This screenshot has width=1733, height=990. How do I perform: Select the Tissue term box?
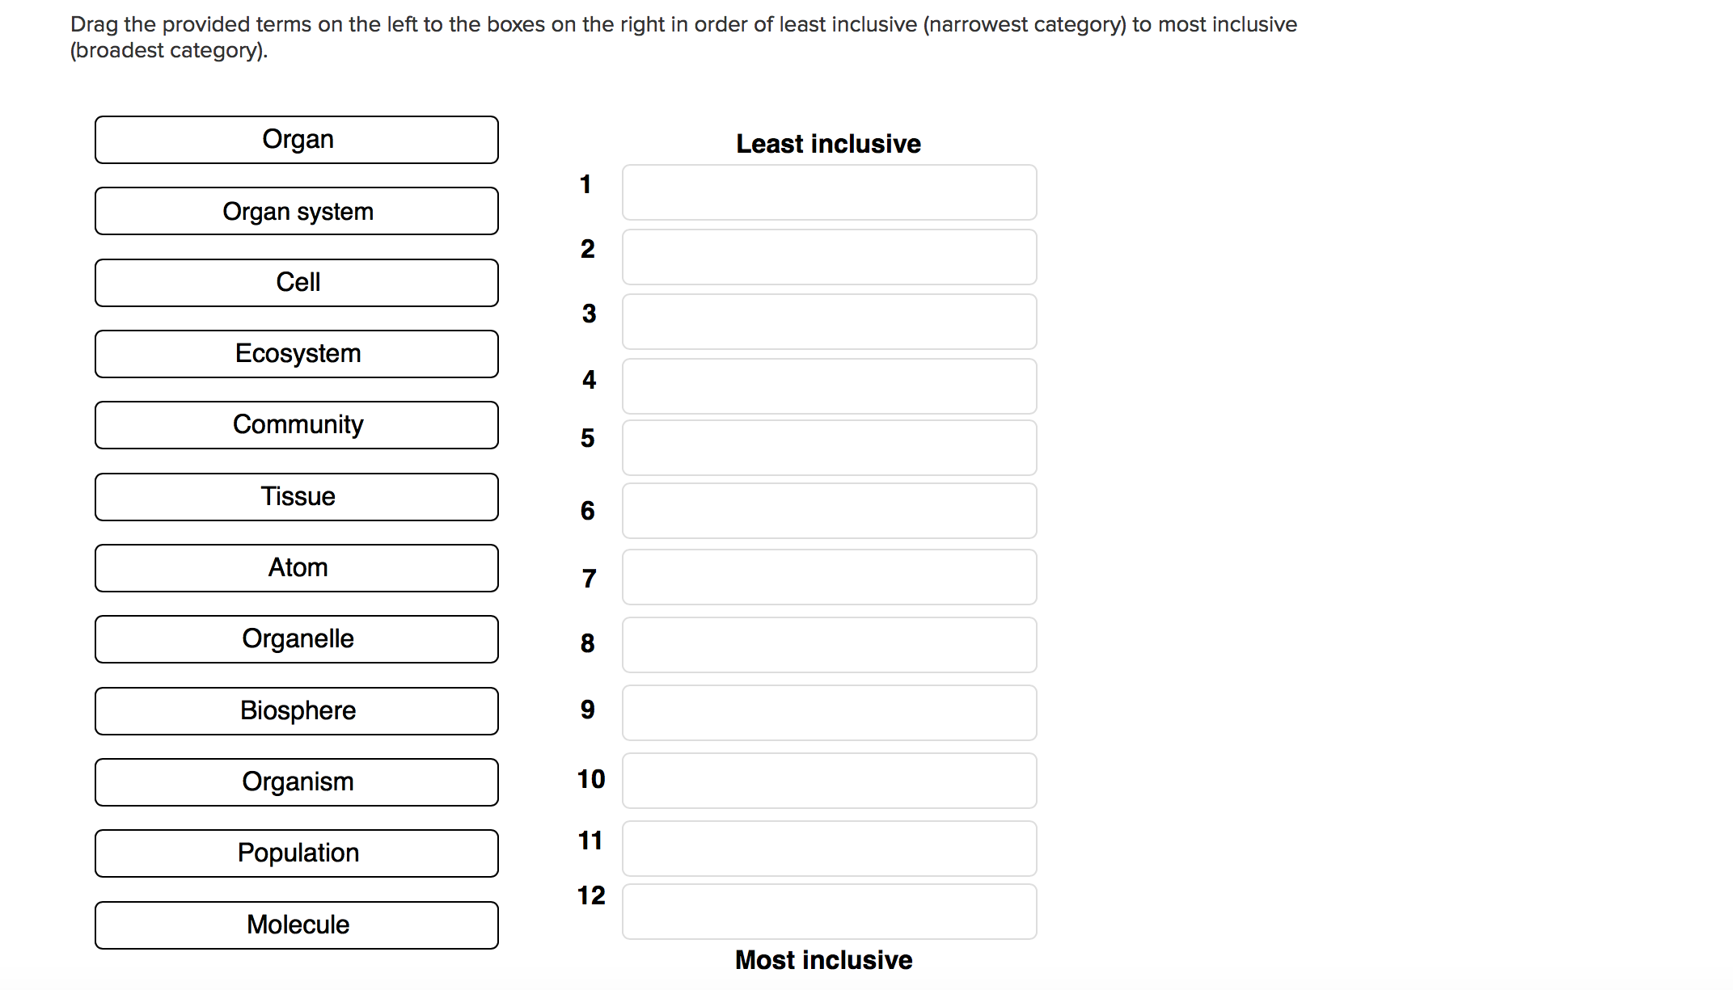(x=297, y=496)
